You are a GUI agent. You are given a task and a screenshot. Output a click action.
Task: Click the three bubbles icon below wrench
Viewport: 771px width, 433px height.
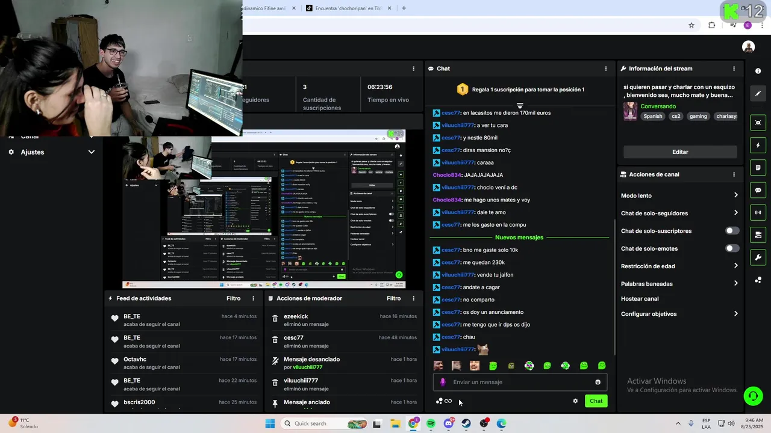758,280
